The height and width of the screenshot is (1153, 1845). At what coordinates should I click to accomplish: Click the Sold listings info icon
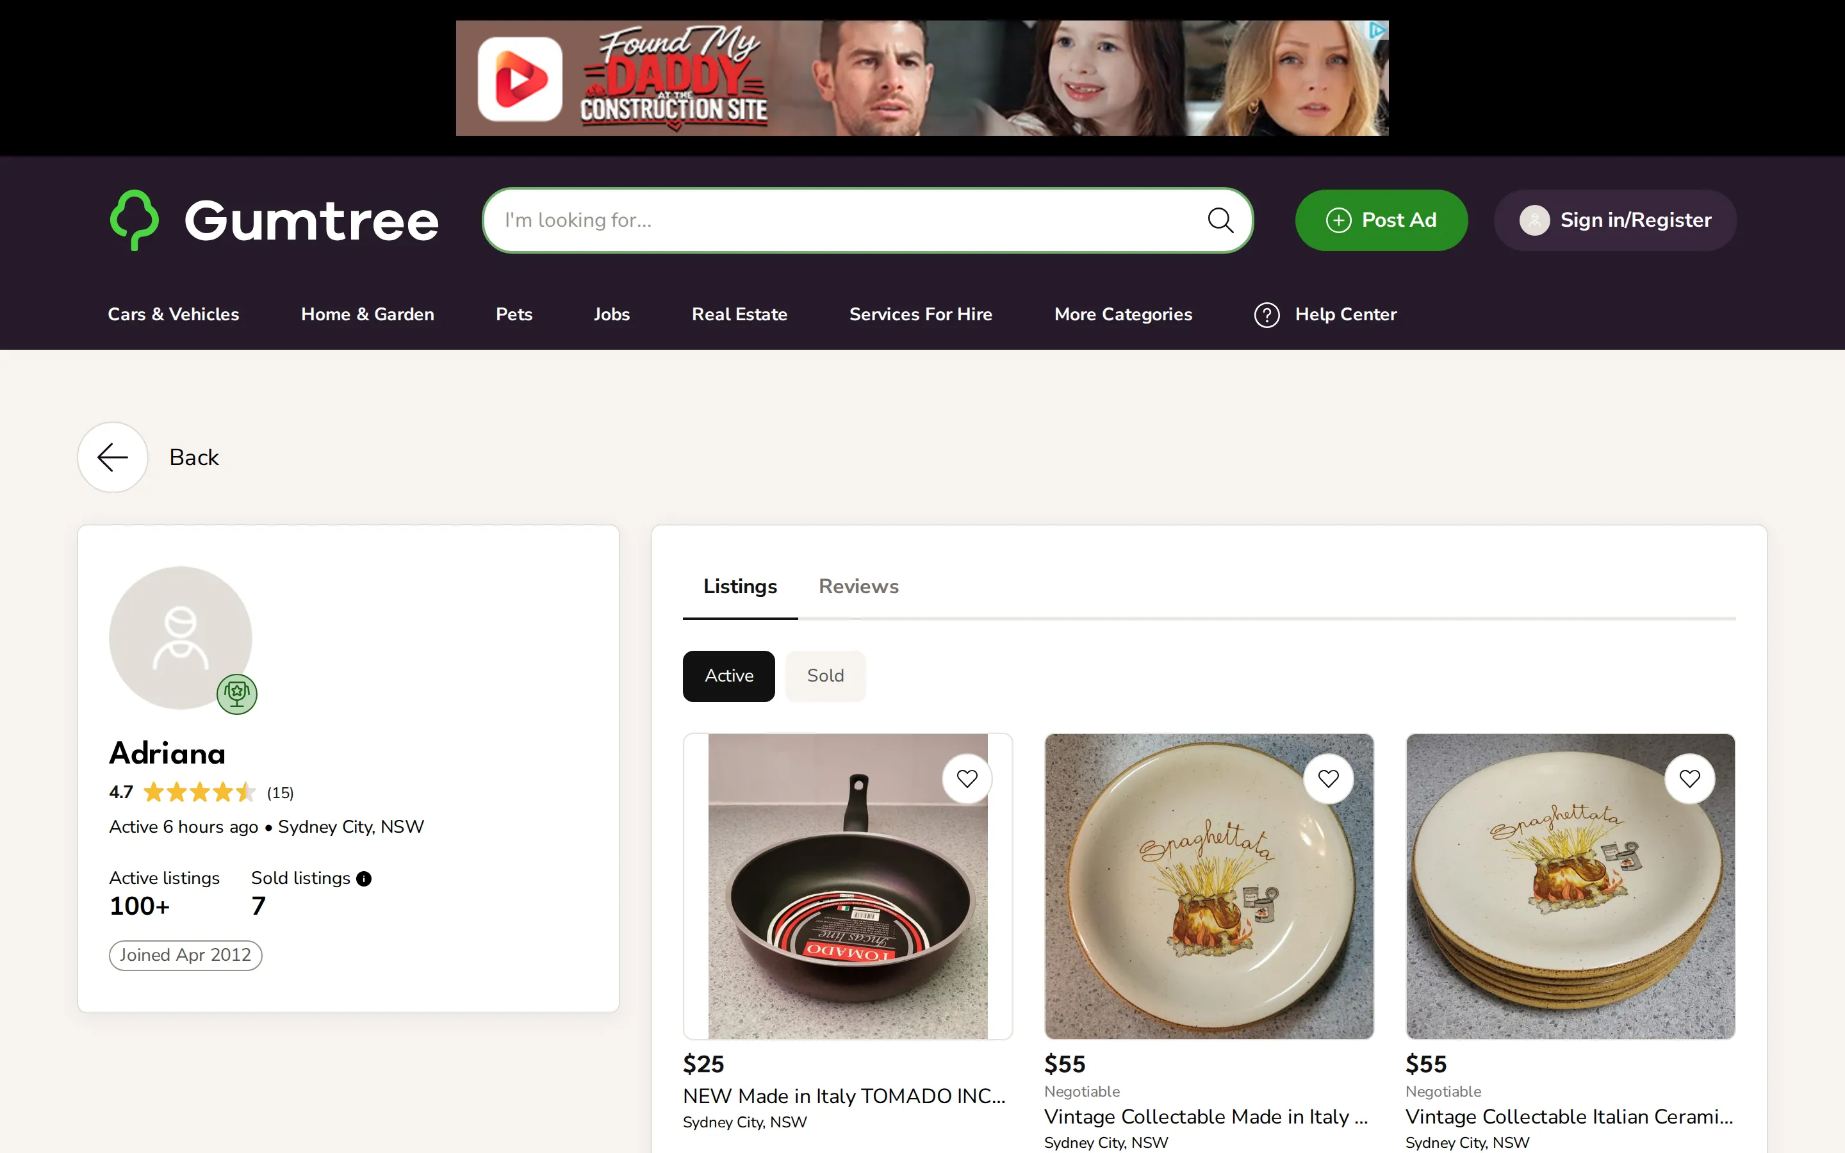[x=364, y=878]
